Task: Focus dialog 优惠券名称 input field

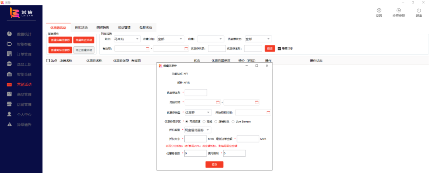Action: tap(196, 92)
